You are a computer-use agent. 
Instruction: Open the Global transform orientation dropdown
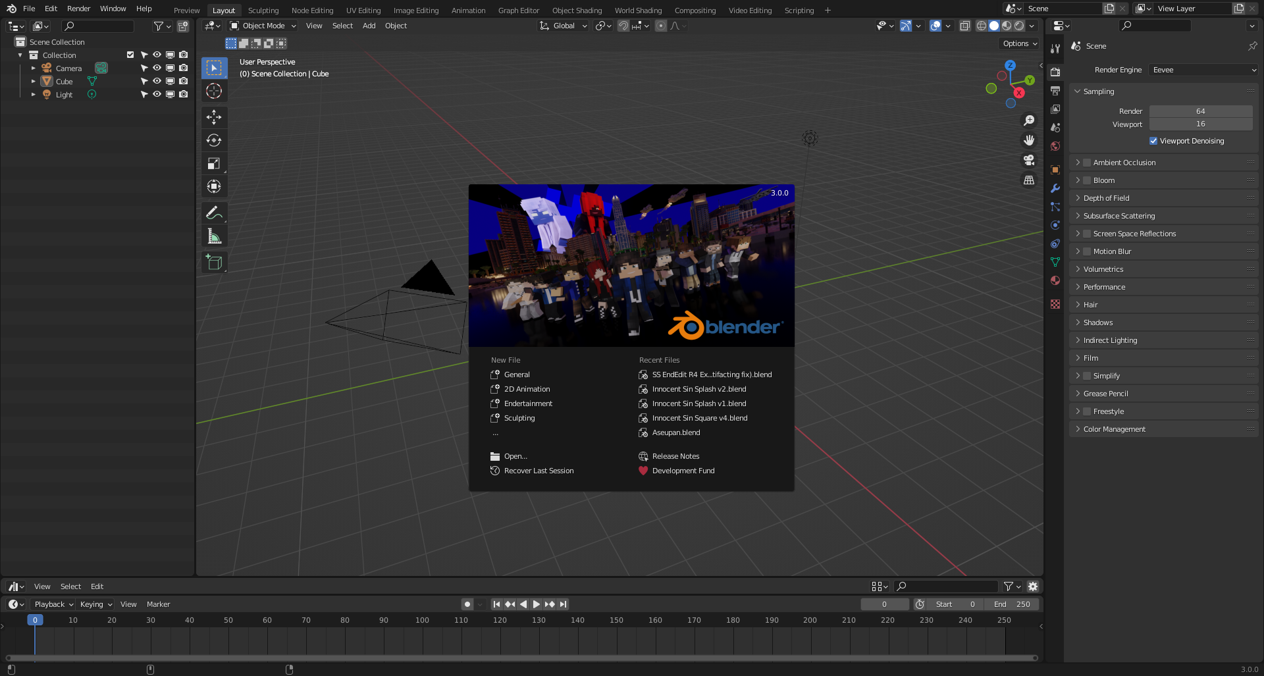click(x=563, y=26)
